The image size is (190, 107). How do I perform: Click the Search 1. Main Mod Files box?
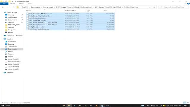click(173, 7)
